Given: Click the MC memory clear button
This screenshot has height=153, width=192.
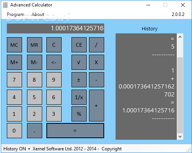Looking at the screenshot, I should 14,45.
